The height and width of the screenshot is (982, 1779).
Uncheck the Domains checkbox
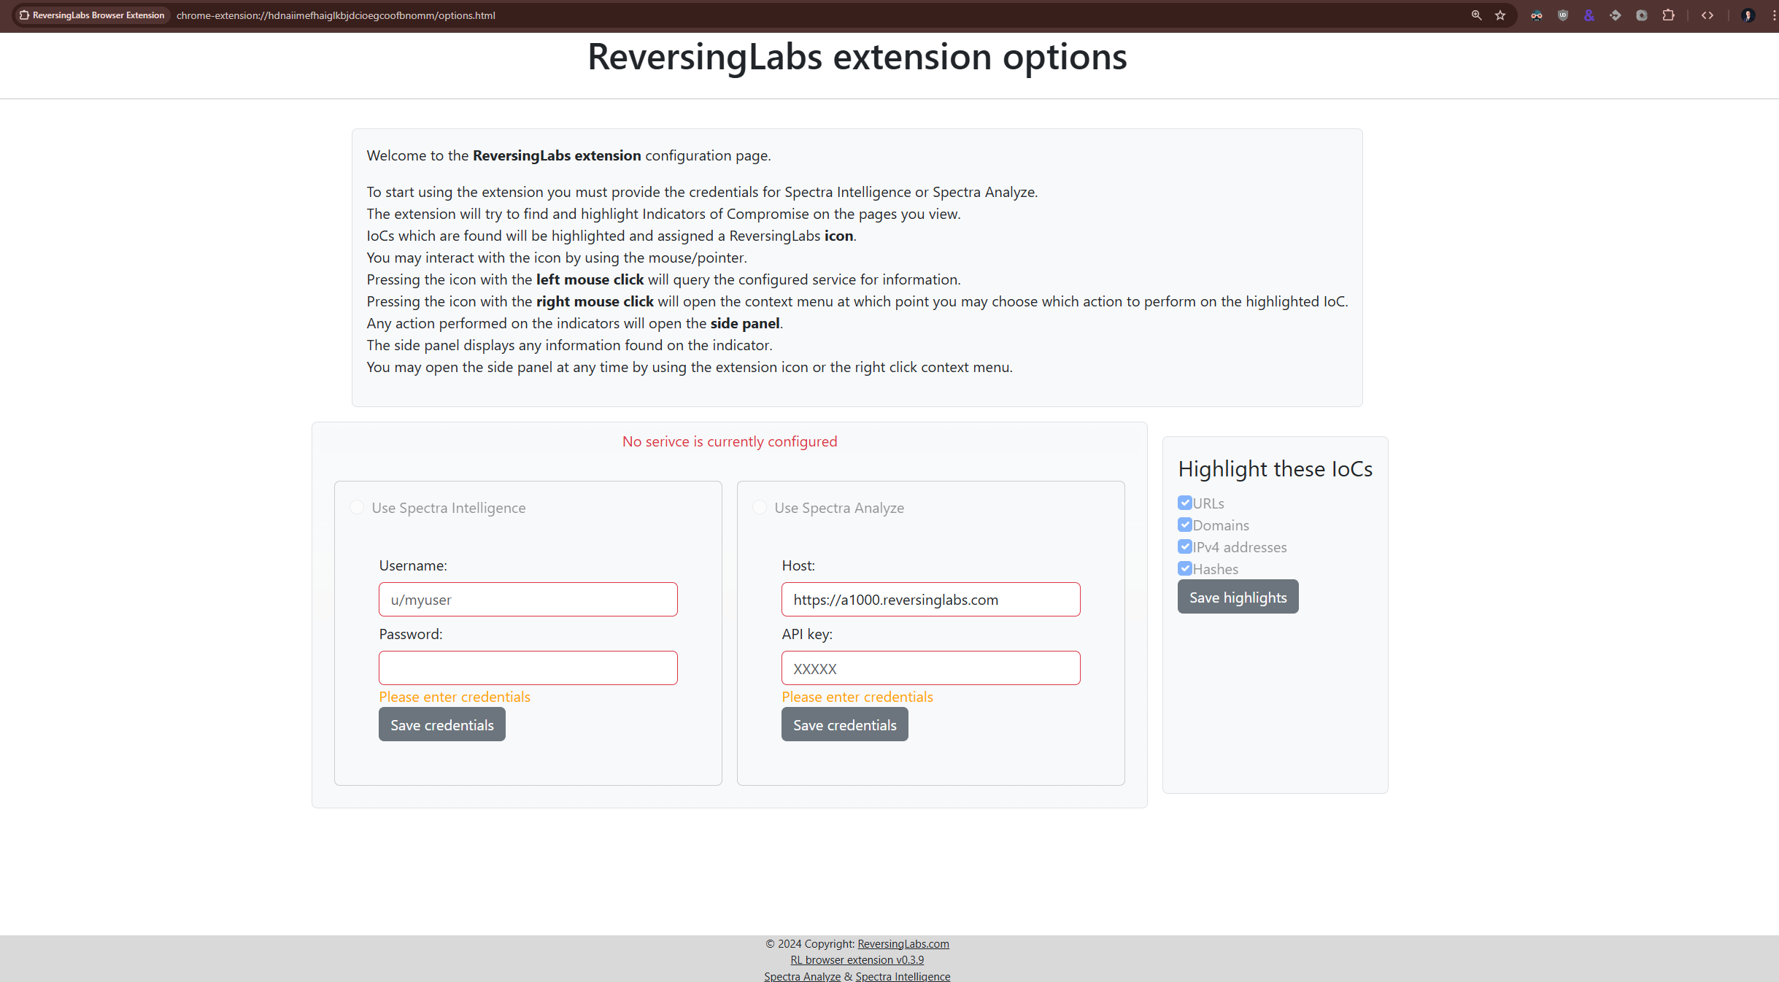point(1185,525)
